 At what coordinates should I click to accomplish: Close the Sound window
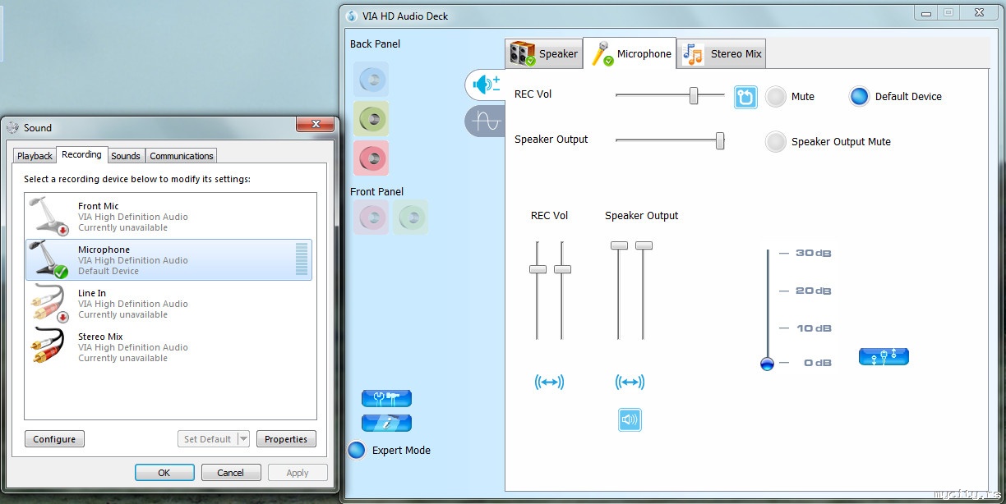tap(314, 124)
